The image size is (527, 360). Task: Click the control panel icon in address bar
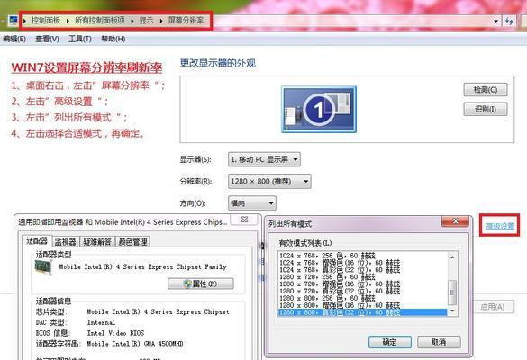click(14, 21)
